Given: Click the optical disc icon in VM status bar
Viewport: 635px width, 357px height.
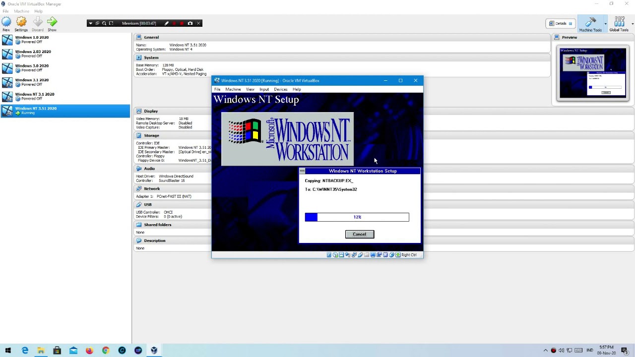Looking at the screenshot, I should click(x=335, y=255).
